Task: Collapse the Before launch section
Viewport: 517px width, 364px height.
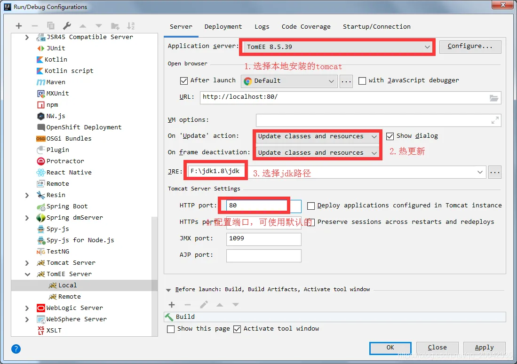Action: pos(168,290)
